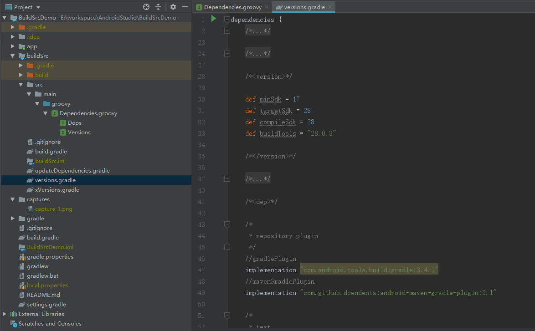
Task: Click the gradle build string on line 47
Action: tap(369, 270)
